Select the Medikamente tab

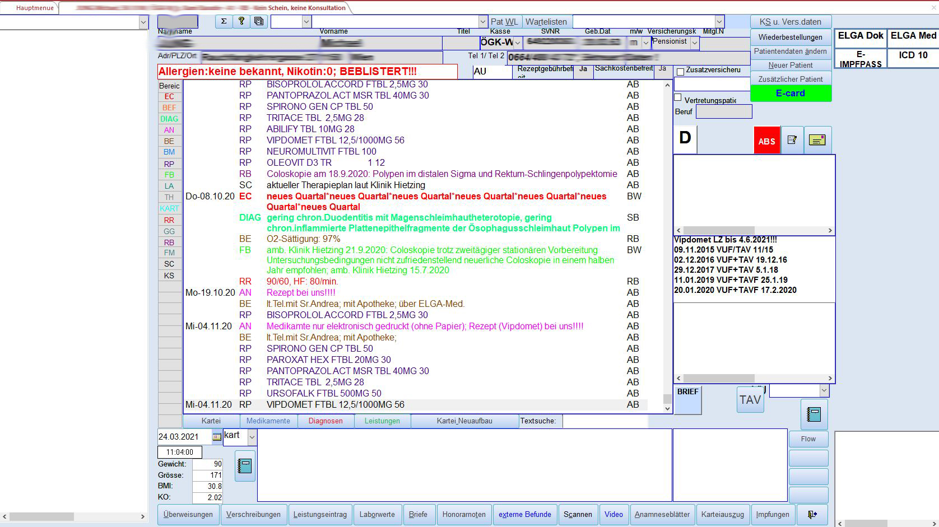pos(268,421)
